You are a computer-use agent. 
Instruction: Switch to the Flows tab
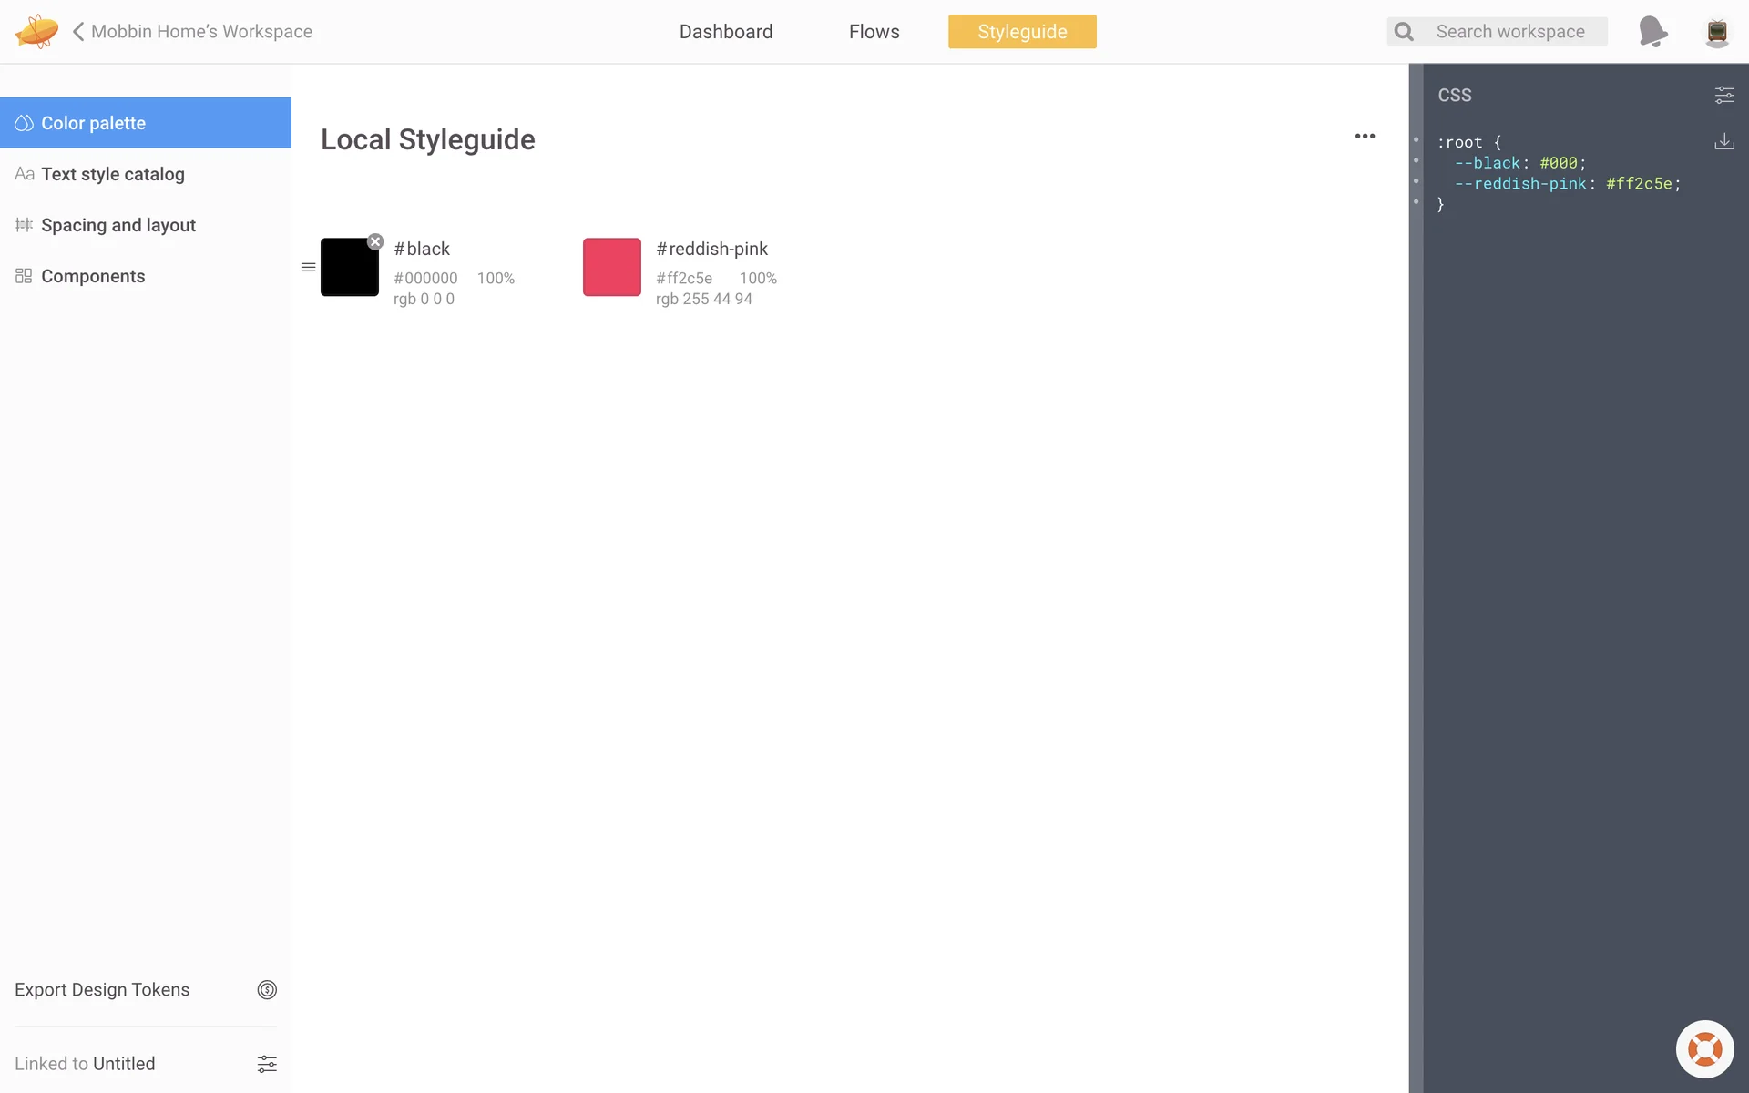click(x=874, y=32)
